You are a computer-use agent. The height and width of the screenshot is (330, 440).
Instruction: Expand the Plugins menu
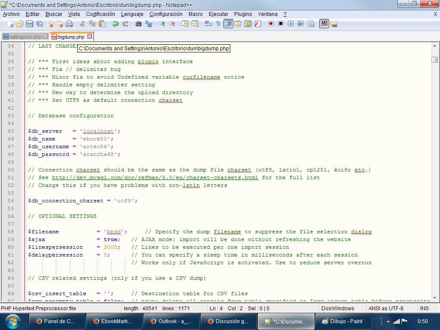point(243,14)
